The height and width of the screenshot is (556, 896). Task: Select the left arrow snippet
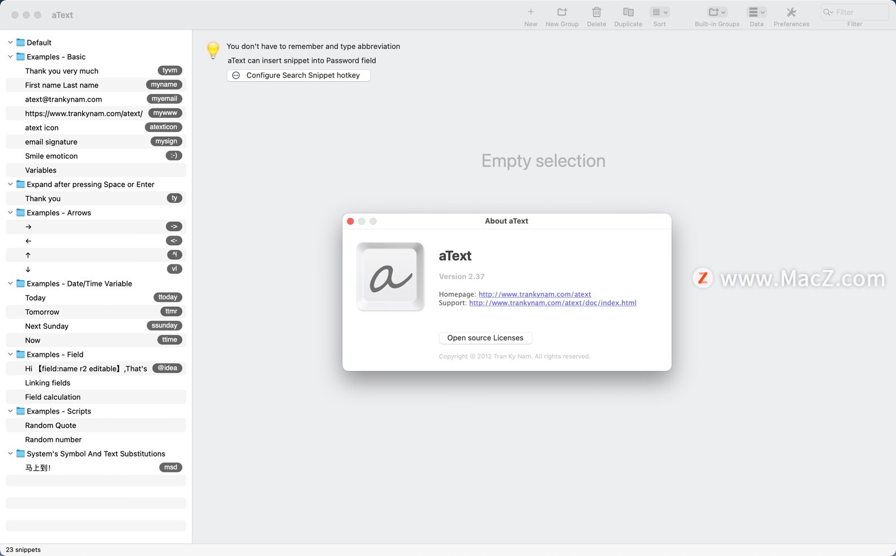[96, 241]
